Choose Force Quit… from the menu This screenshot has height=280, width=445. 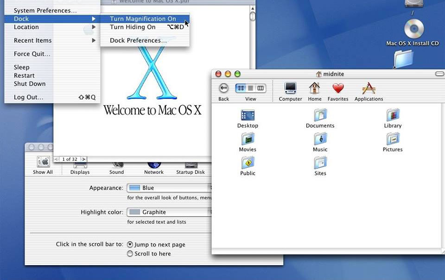[x=52, y=54]
